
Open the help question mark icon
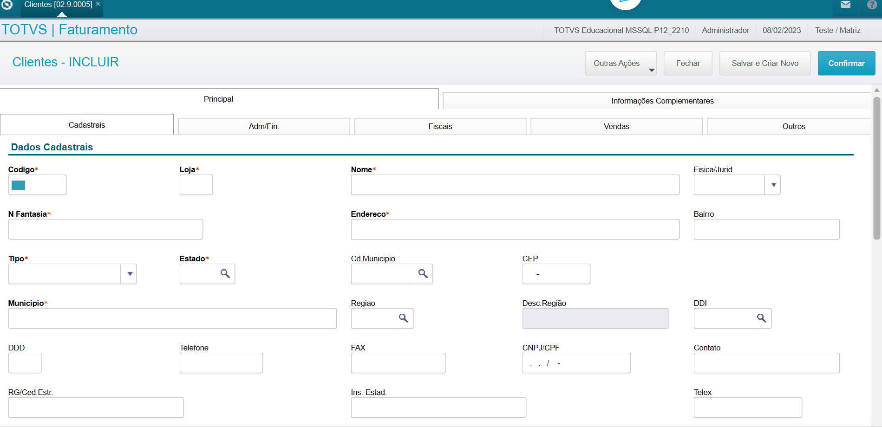(x=872, y=5)
